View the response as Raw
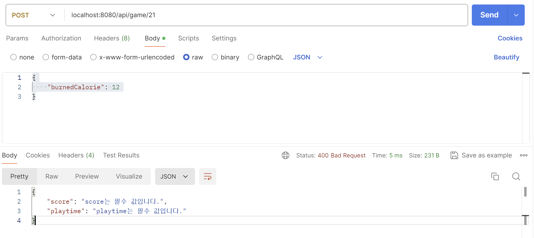 [51, 176]
